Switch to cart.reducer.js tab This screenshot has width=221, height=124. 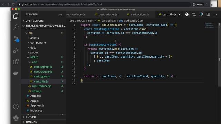(106, 14)
